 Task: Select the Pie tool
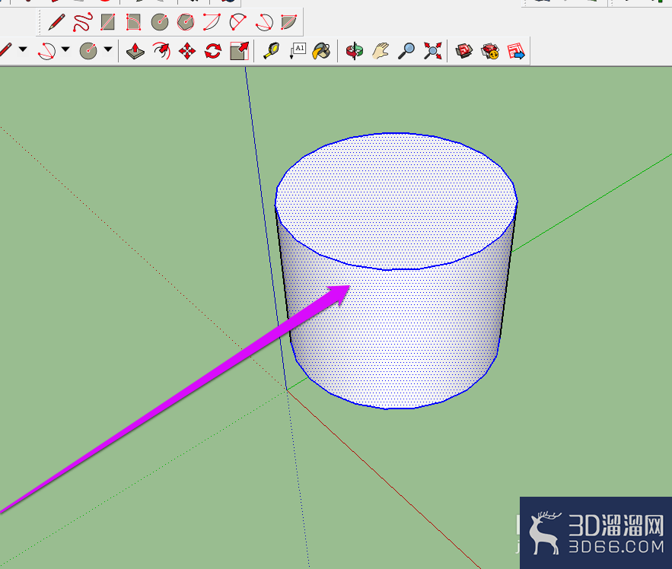tap(289, 22)
